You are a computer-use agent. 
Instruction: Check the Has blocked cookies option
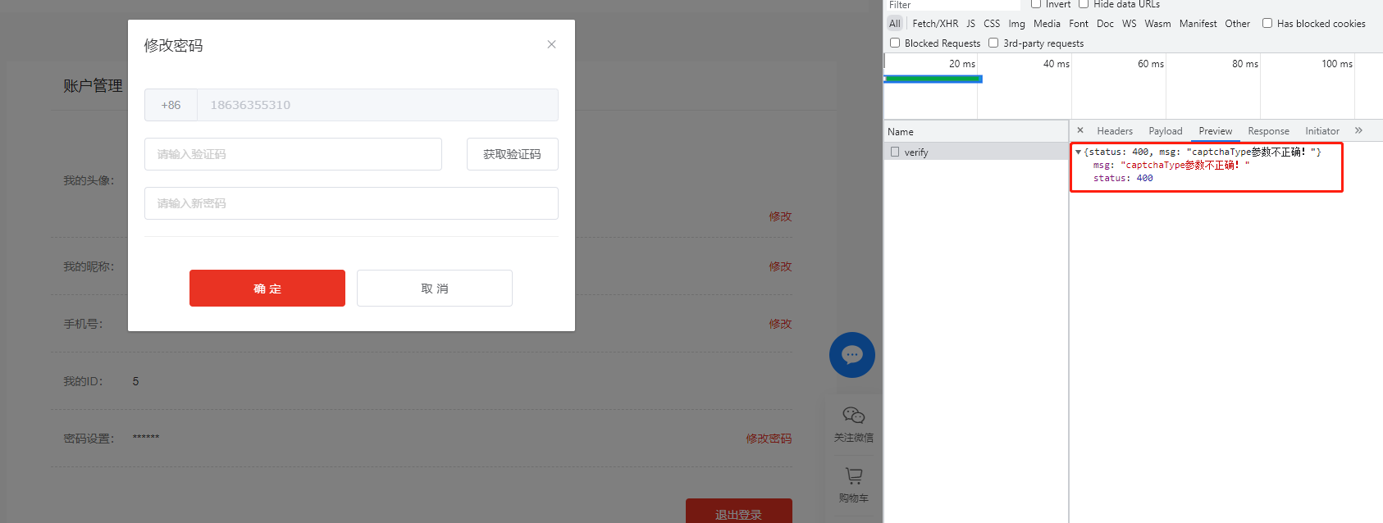(x=1267, y=23)
